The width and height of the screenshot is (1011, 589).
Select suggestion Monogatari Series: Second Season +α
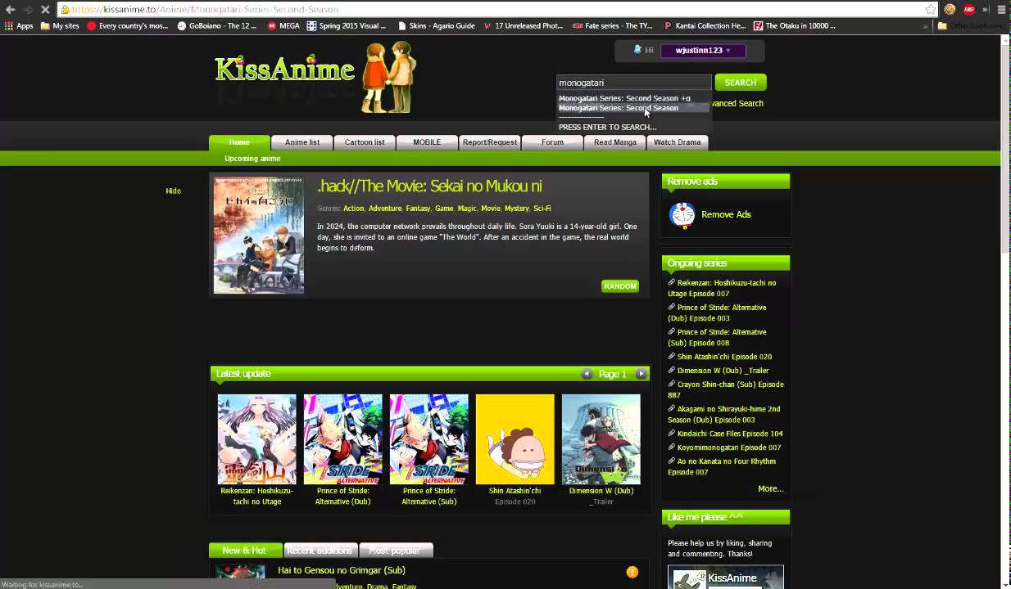(624, 98)
